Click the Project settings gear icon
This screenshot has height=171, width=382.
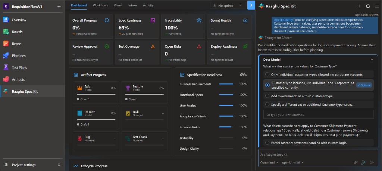6,165
